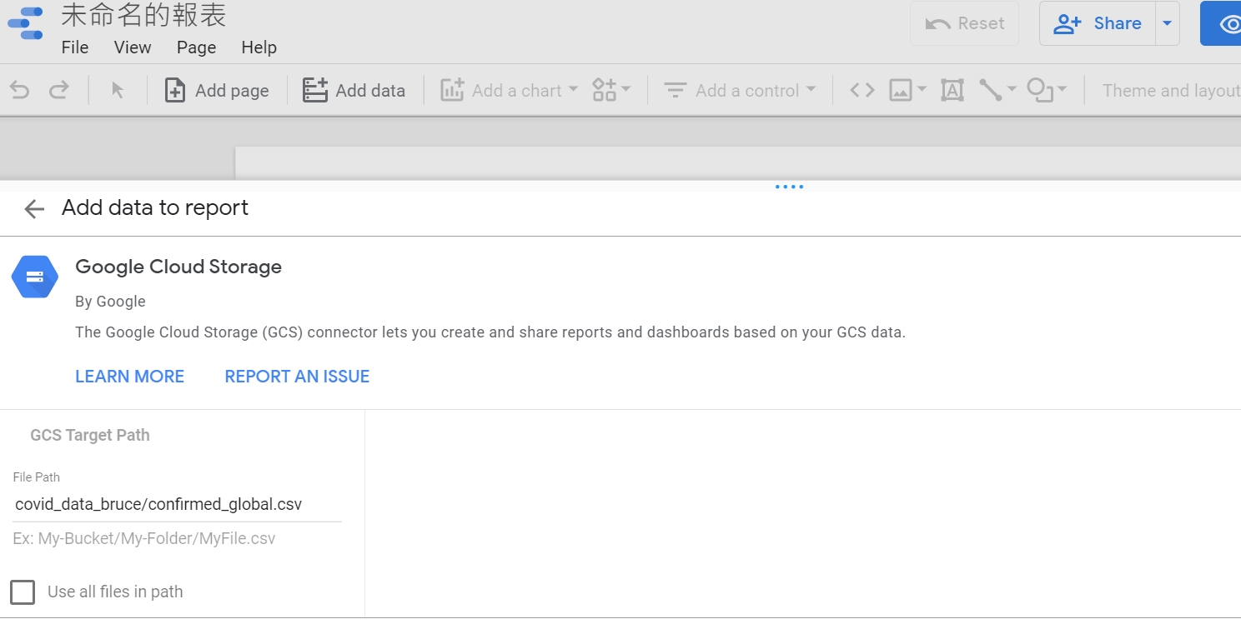Expand the image dropdown arrow
This screenshot has height=629, width=1241.
[922, 89]
